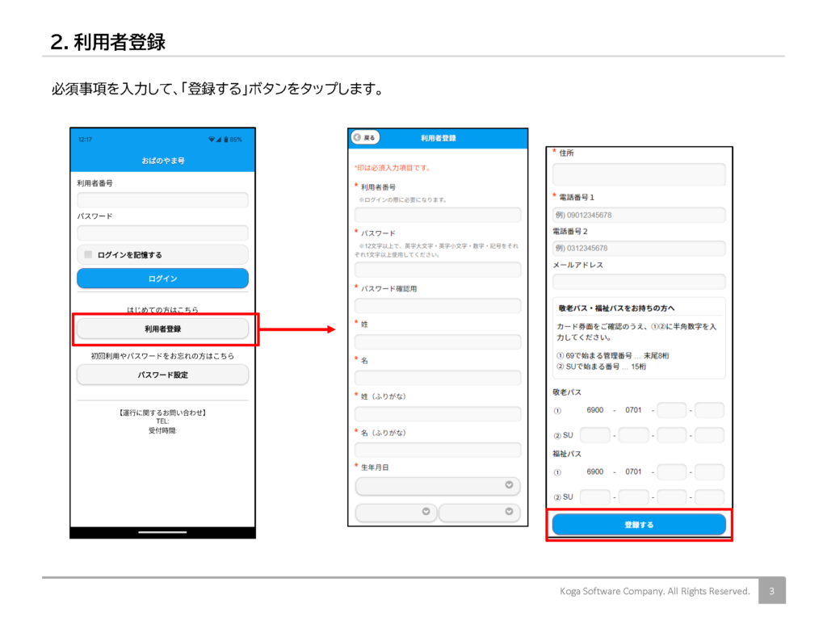Image resolution: width=827 pixels, height=620 pixels.
Task: Tap the パスワード設定 button
Action: pos(162,375)
